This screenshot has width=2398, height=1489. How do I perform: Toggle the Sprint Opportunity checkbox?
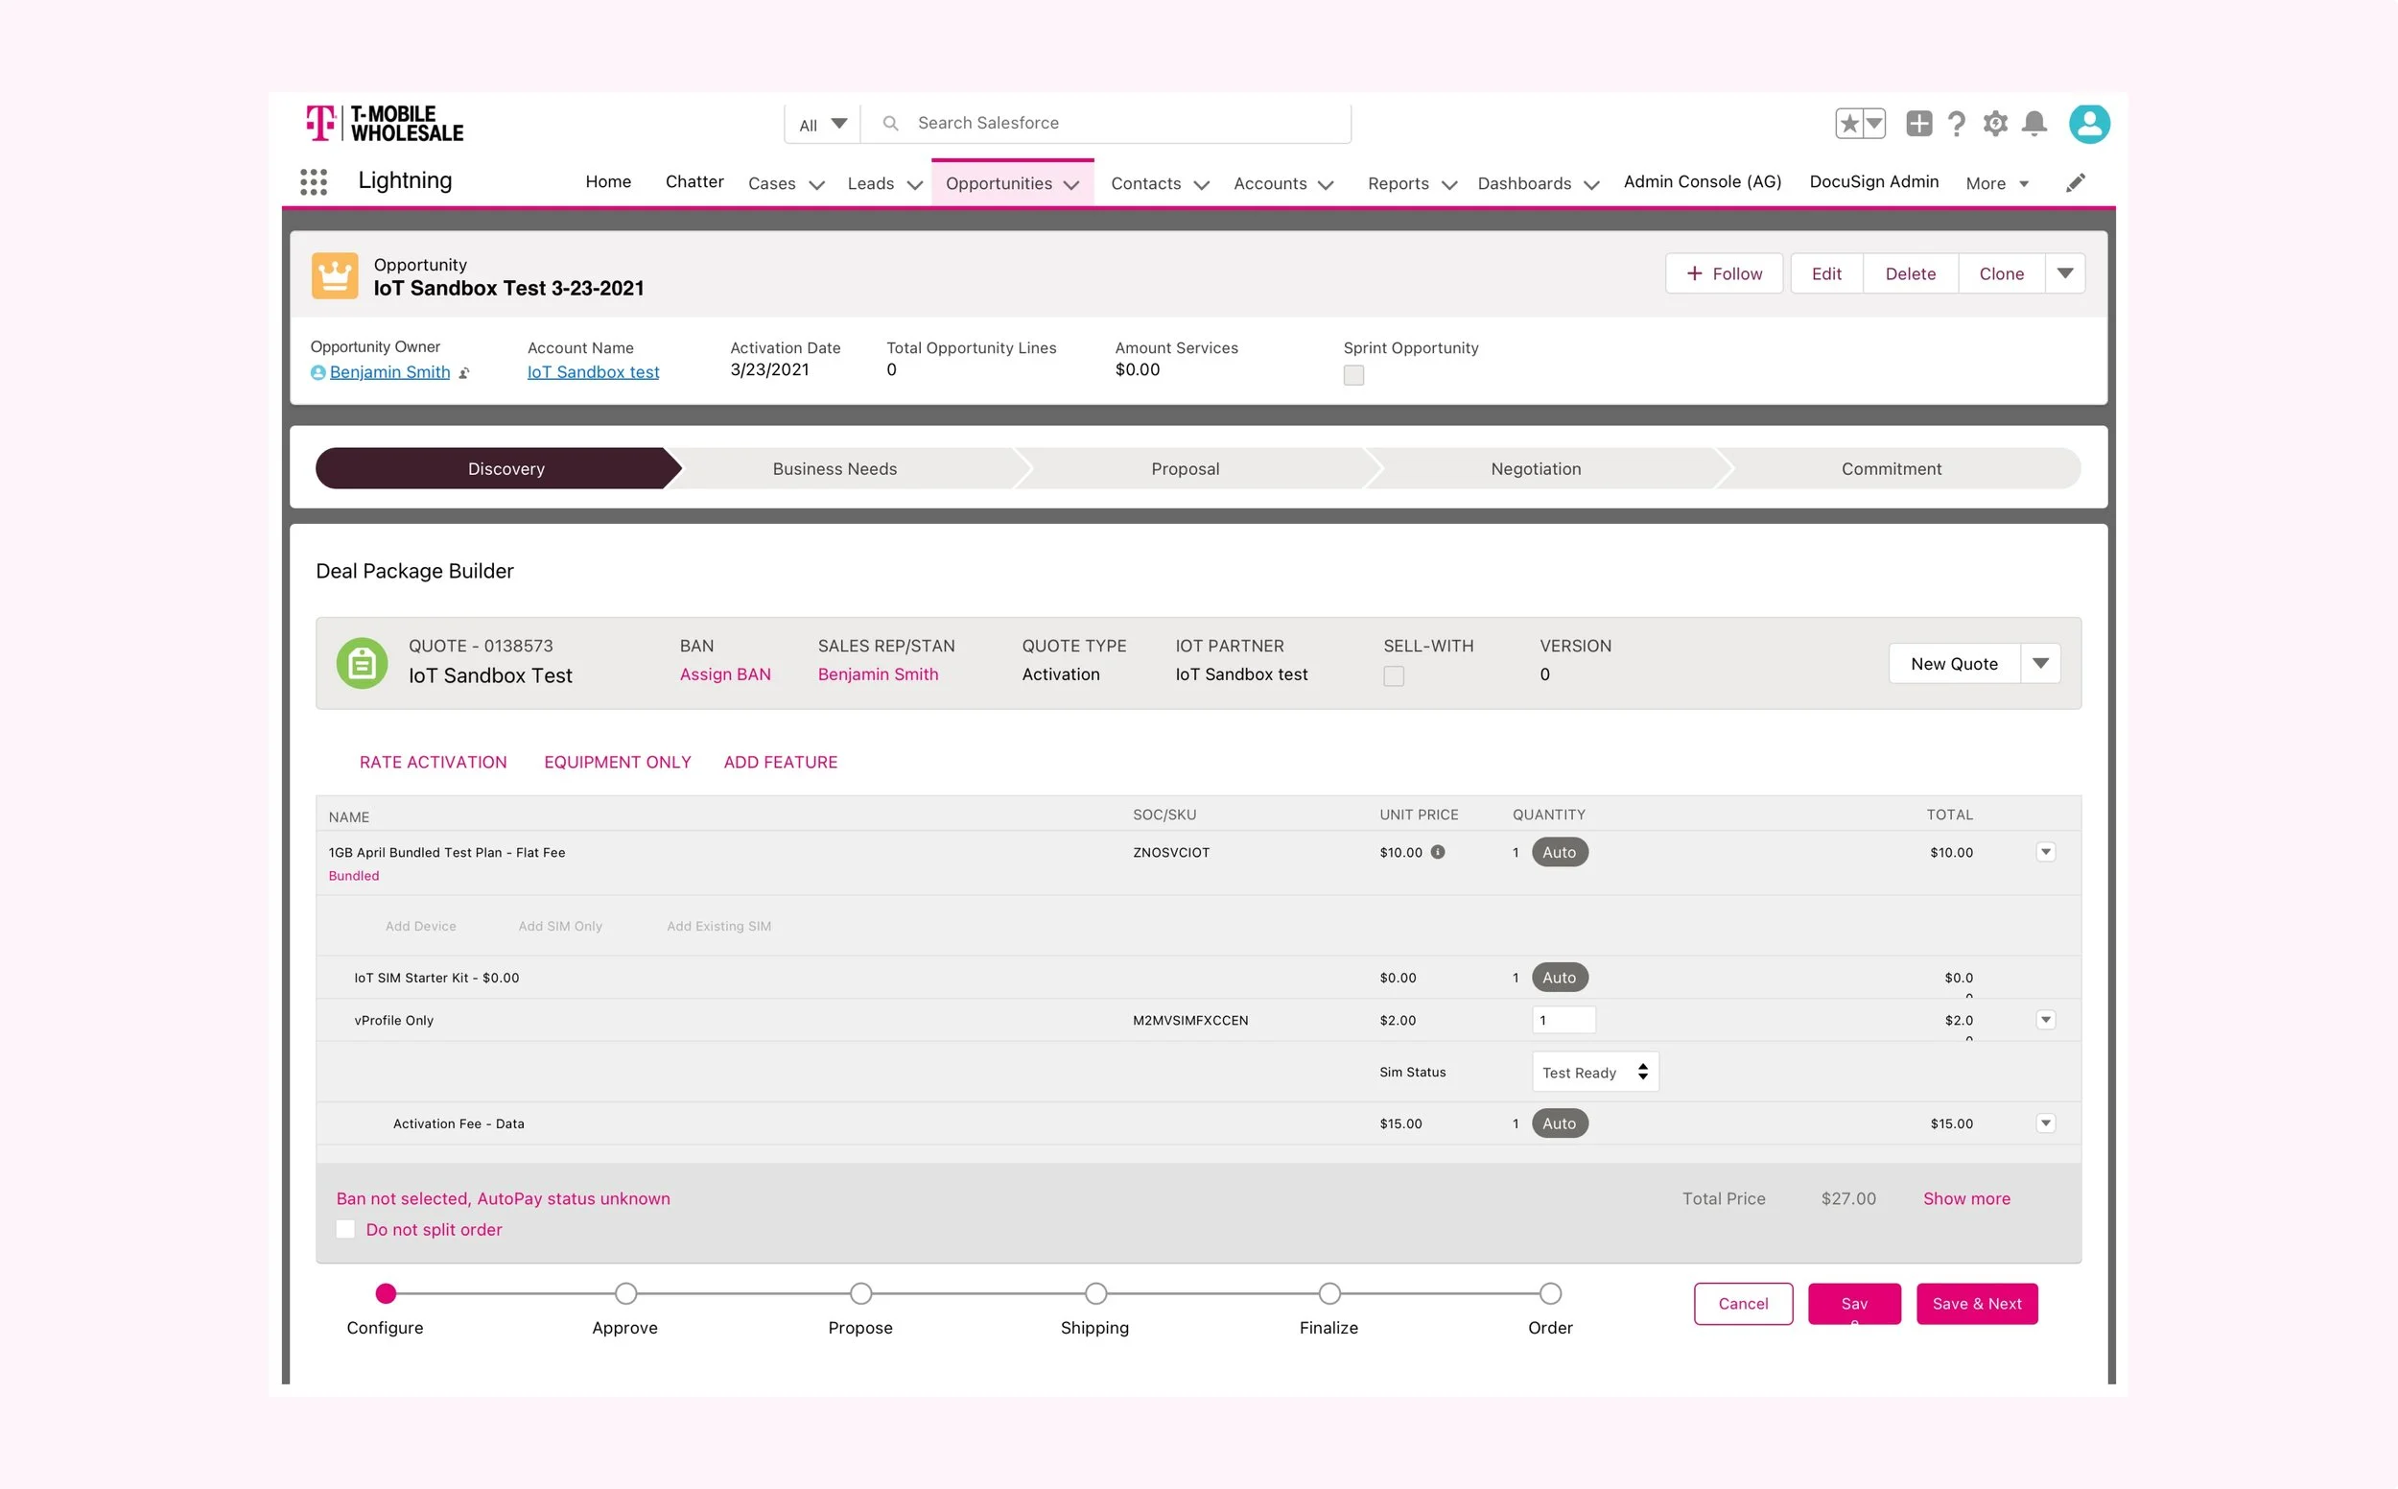pos(1353,375)
